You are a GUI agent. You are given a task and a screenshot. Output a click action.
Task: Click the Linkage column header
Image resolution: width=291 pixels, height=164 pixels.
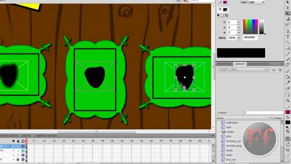click(277, 118)
